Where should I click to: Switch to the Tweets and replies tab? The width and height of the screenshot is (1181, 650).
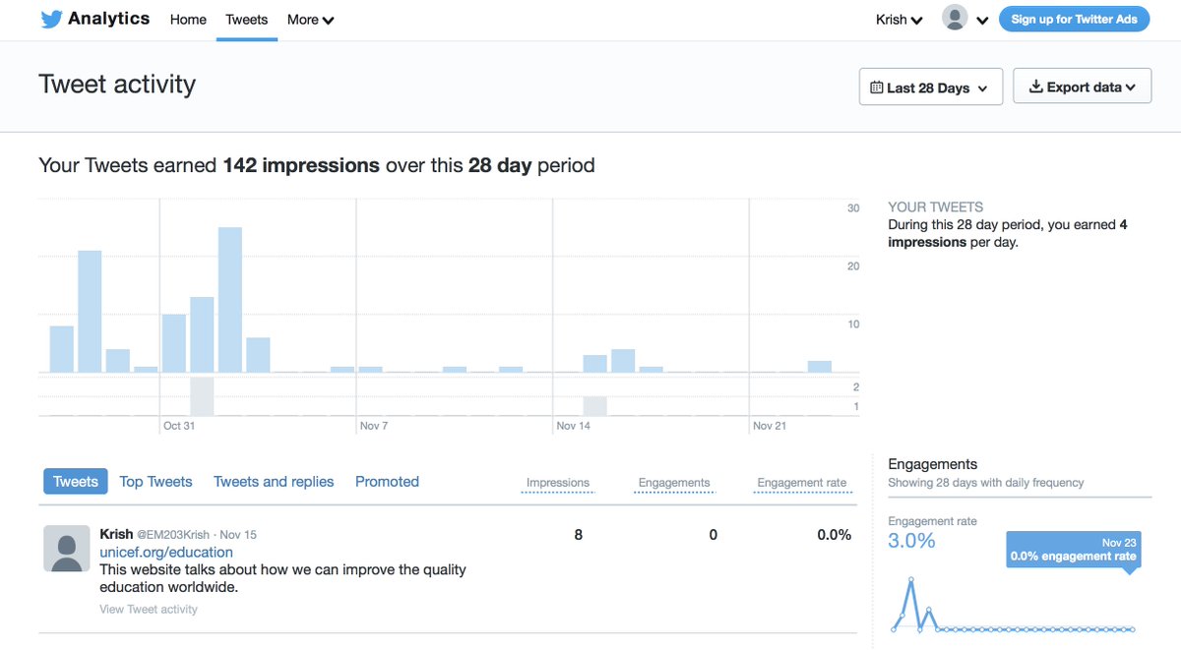point(274,481)
